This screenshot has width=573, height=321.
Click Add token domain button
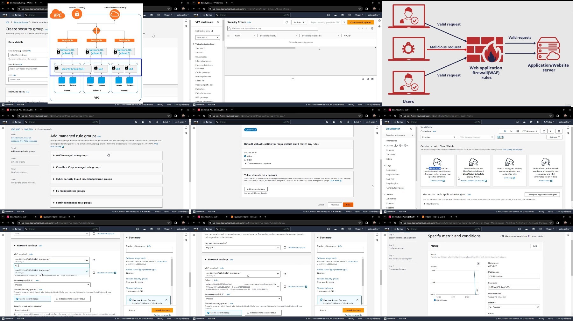click(256, 189)
